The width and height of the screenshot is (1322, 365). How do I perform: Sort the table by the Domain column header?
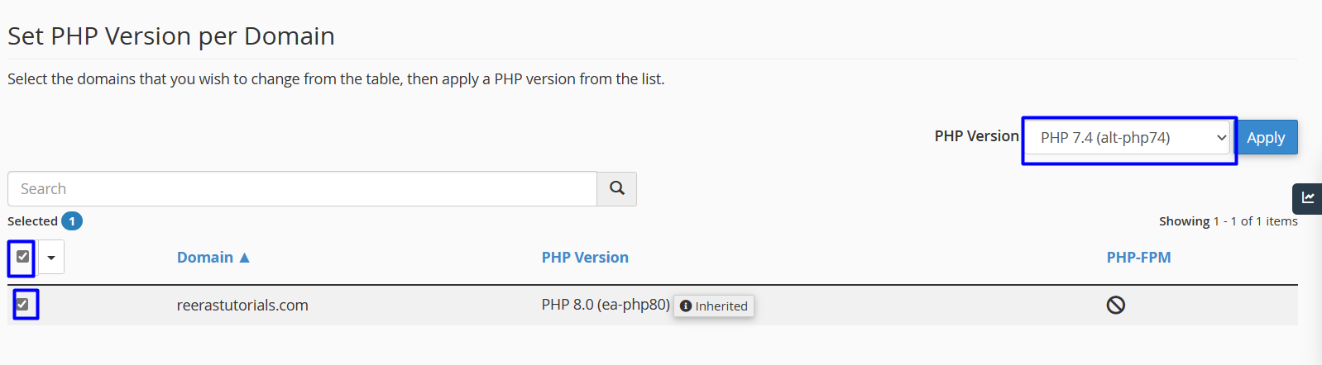[204, 258]
